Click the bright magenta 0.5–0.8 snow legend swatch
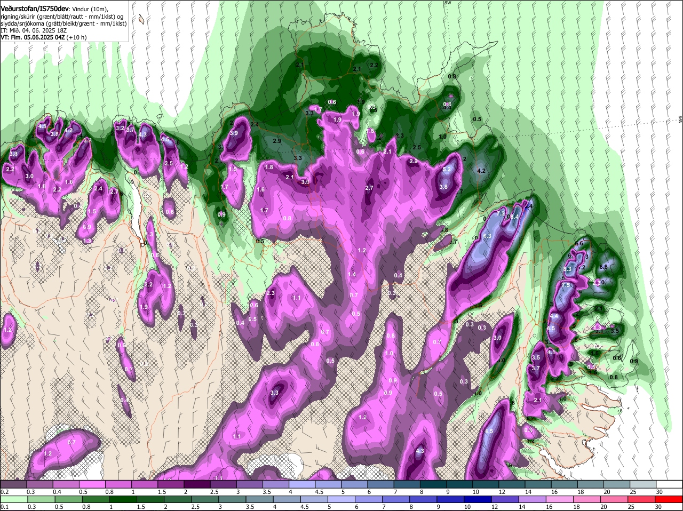 (93, 484)
